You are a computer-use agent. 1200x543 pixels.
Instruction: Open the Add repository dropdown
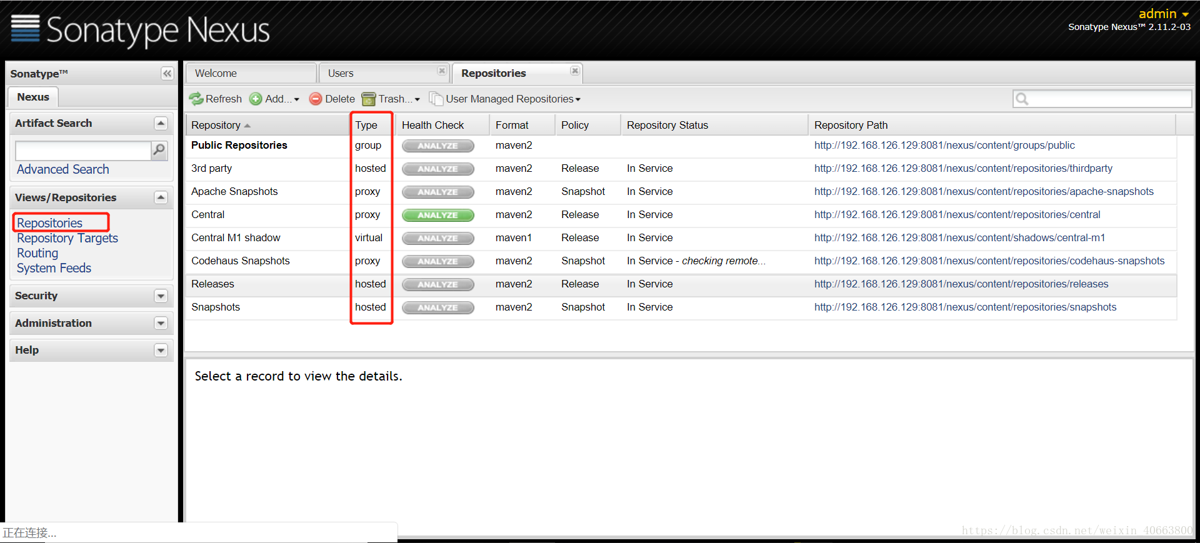pyautogui.click(x=296, y=99)
